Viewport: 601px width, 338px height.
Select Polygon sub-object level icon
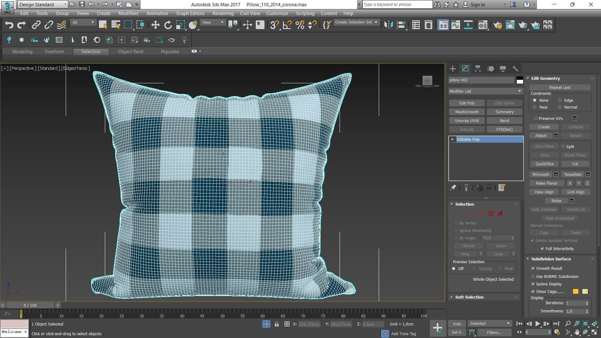[491, 213]
